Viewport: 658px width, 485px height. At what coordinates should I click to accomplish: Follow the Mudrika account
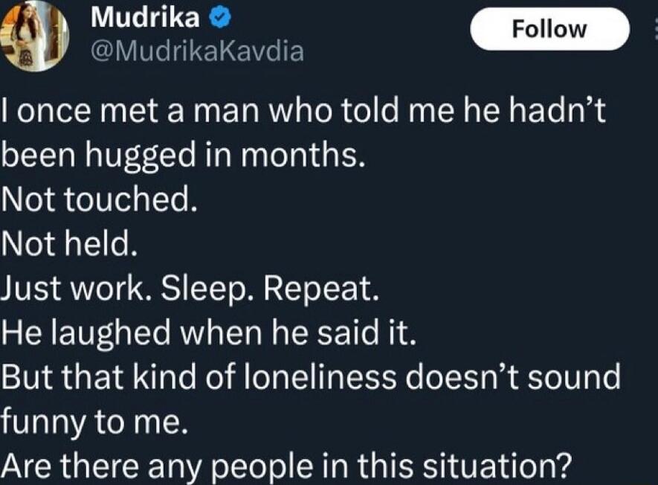pos(549,30)
